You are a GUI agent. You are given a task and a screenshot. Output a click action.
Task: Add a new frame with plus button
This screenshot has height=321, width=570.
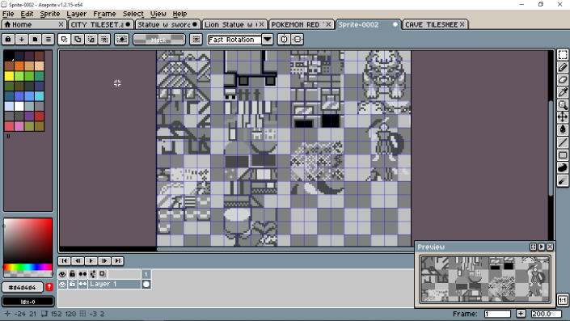coord(521,314)
